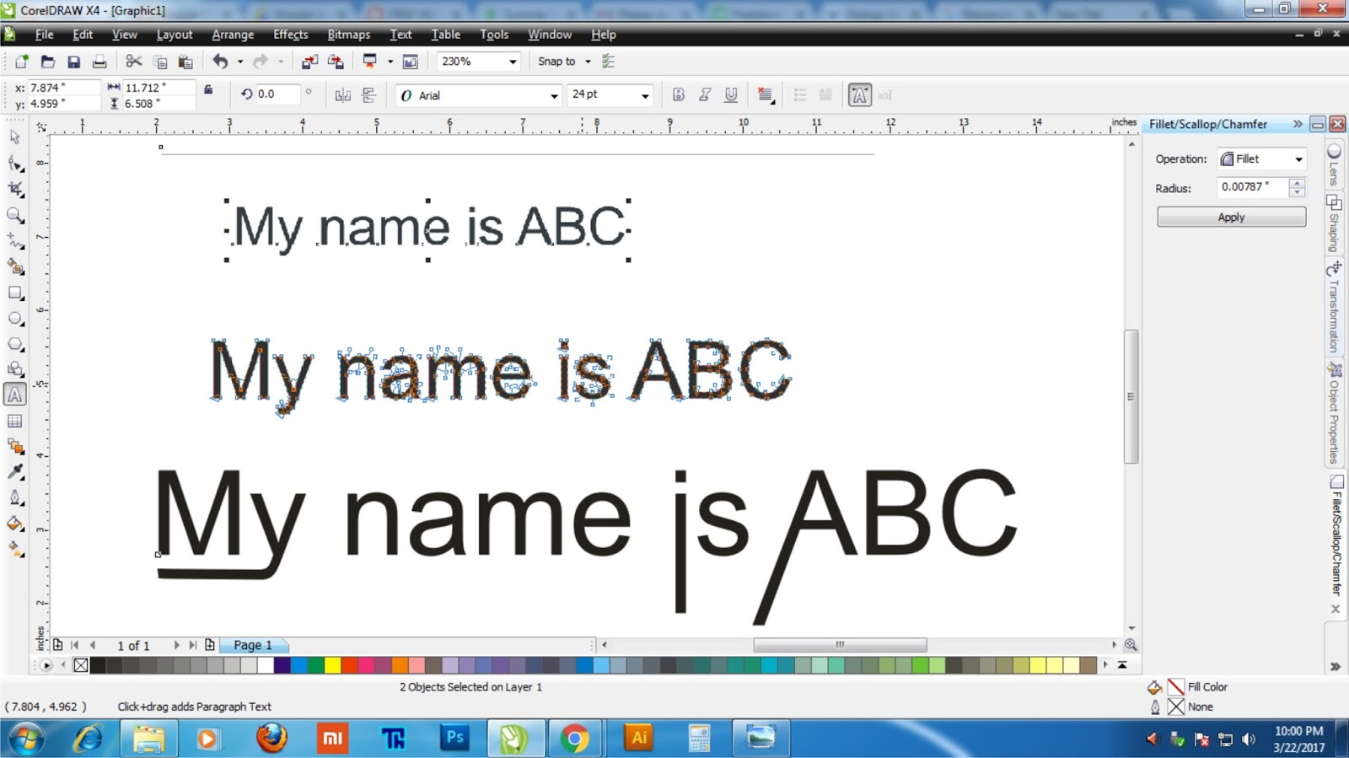Open Illustrator from the taskbar
Image resolution: width=1349 pixels, height=758 pixels.
(639, 739)
